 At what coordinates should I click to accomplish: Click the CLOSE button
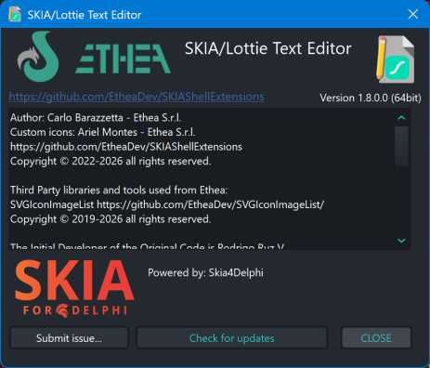[376, 338]
